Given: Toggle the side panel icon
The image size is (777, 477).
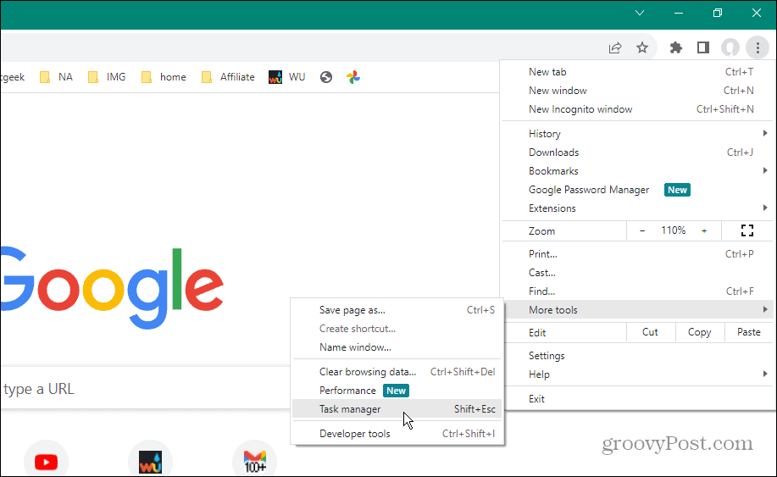Looking at the screenshot, I should tap(703, 47).
